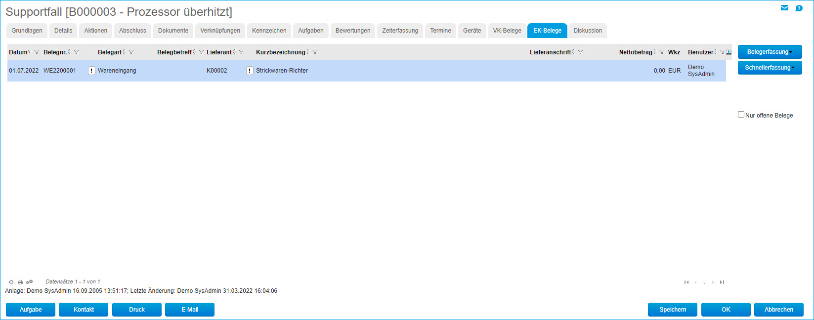Click the Kontakt button

click(84, 310)
